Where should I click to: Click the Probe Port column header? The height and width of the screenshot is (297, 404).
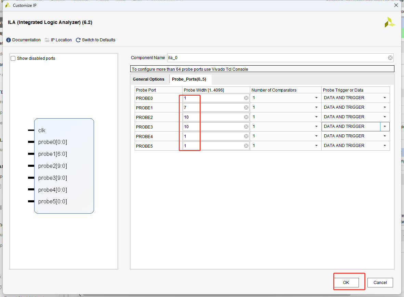click(x=159, y=90)
